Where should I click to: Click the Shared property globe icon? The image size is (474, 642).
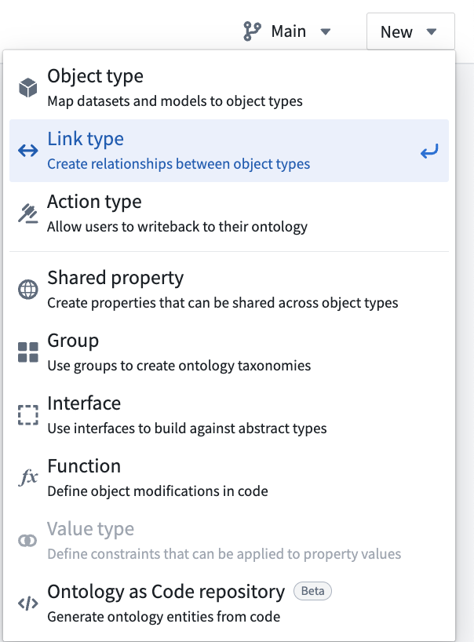(27, 290)
